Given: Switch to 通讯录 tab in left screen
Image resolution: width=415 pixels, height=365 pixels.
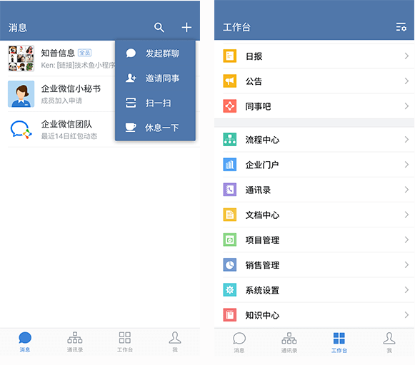Looking at the screenshot, I should [x=75, y=342].
